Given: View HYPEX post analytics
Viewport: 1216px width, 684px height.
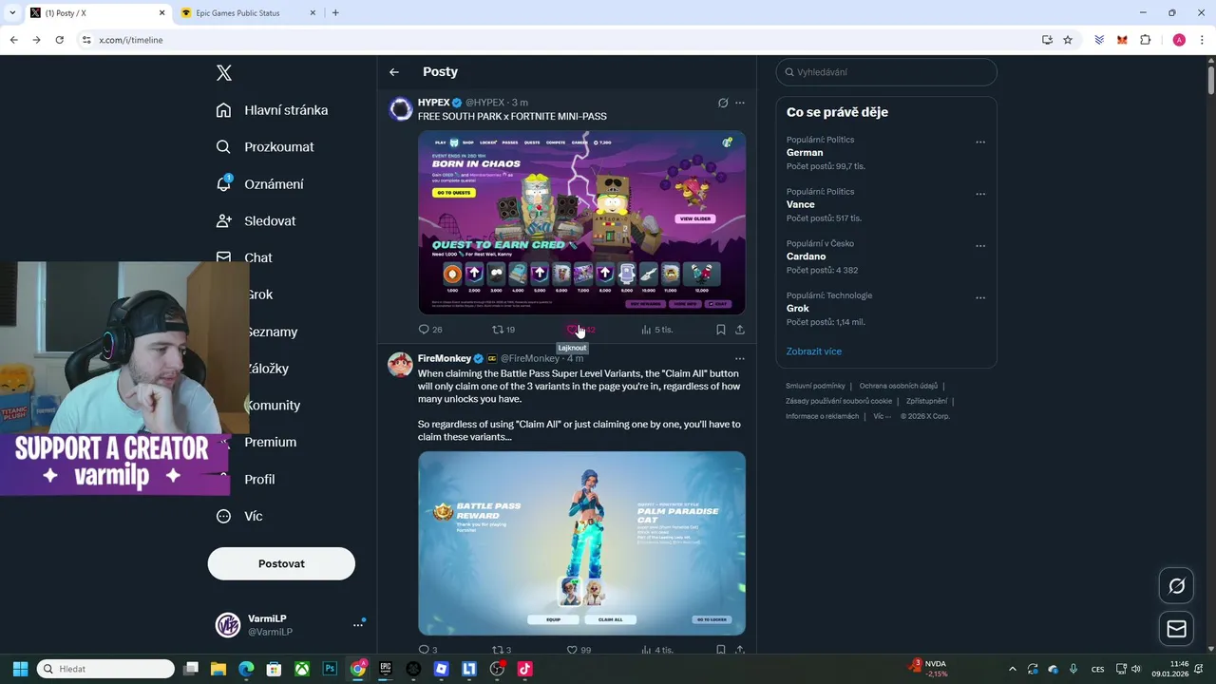Looking at the screenshot, I should [656, 330].
